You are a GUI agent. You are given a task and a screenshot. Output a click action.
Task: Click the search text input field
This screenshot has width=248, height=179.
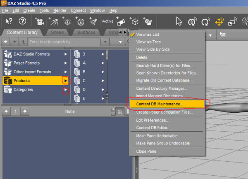pyautogui.click(x=64, y=42)
